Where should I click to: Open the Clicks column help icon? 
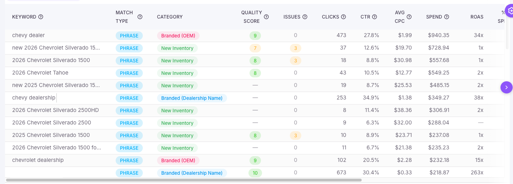343,17
